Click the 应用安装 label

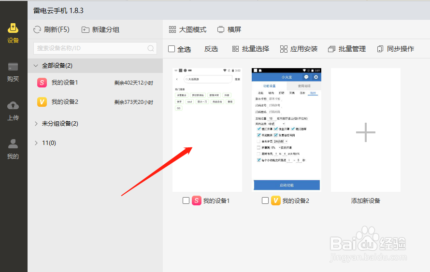(x=304, y=49)
